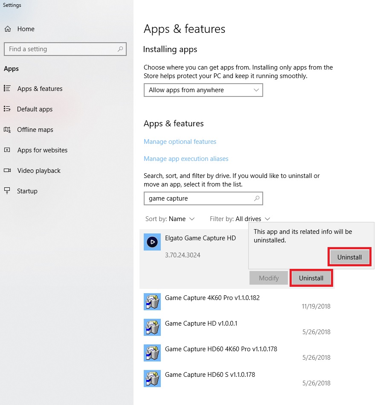Click the Elgato Game Capture HD app icon
386x405 pixels.
point(152,242)
